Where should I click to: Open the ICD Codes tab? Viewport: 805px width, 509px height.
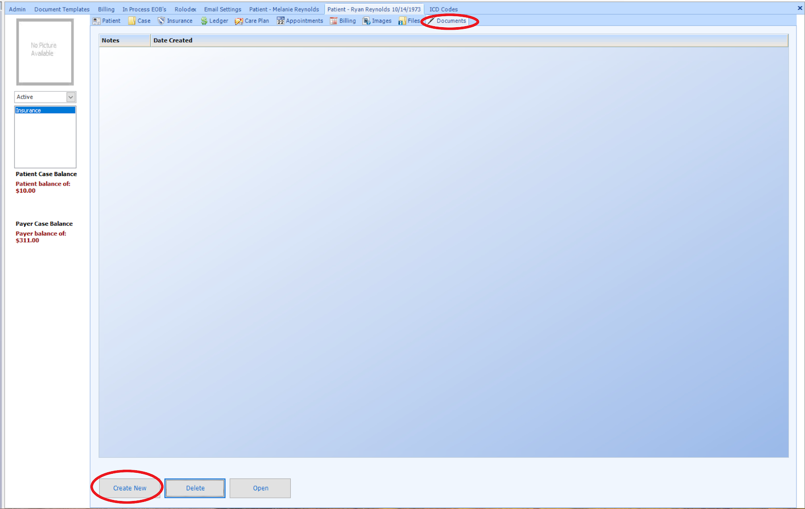(x=443, y=9)
